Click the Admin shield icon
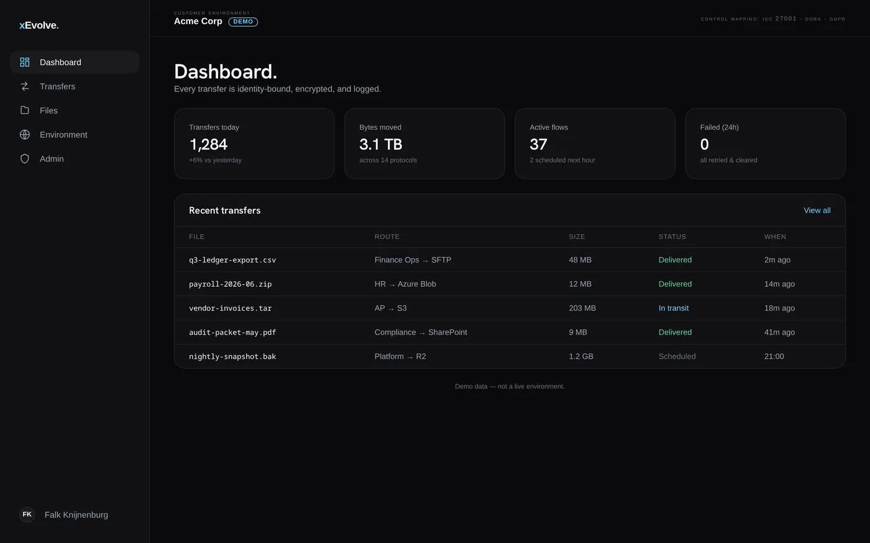Viewport: 870px width, 543px height. (x=25, y=159)
